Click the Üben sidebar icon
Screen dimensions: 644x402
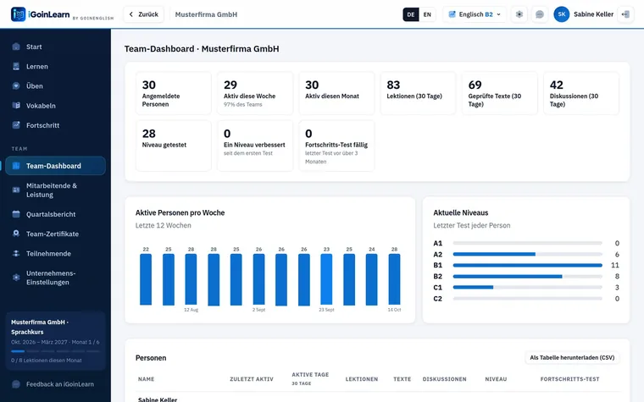coord(16,85)
